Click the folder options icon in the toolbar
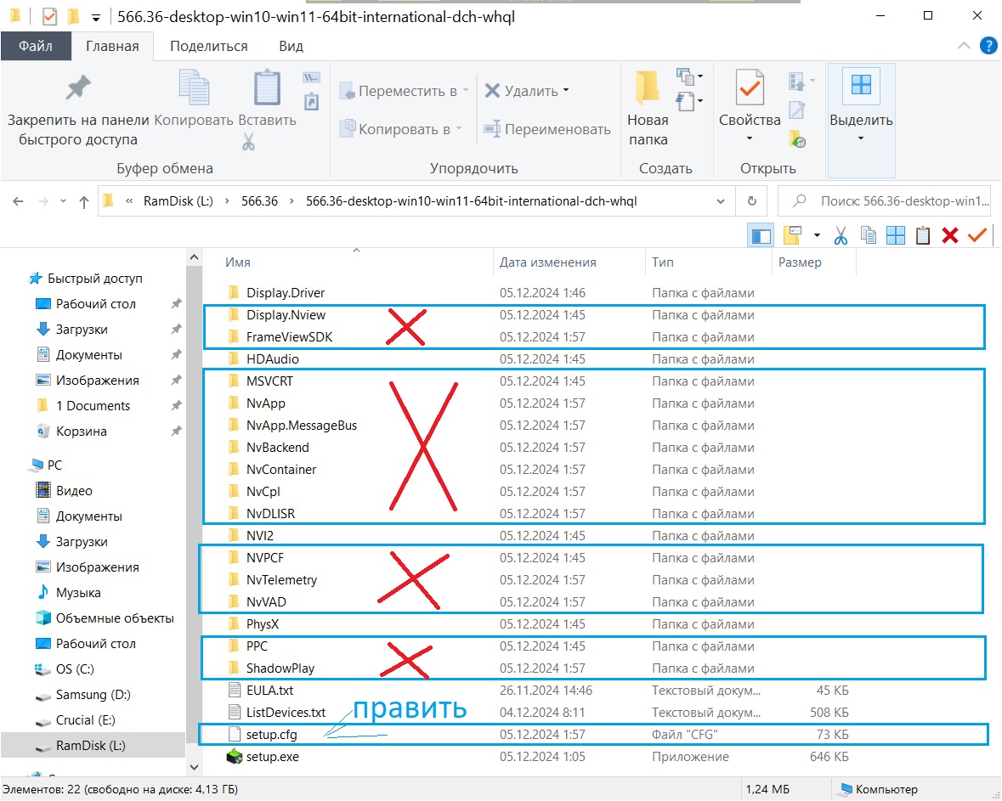Viewport: 1002px width, 801px height. pyautogui.click(x=792, y=235)
